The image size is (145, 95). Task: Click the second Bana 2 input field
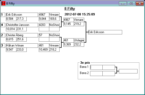coord(109,73)
